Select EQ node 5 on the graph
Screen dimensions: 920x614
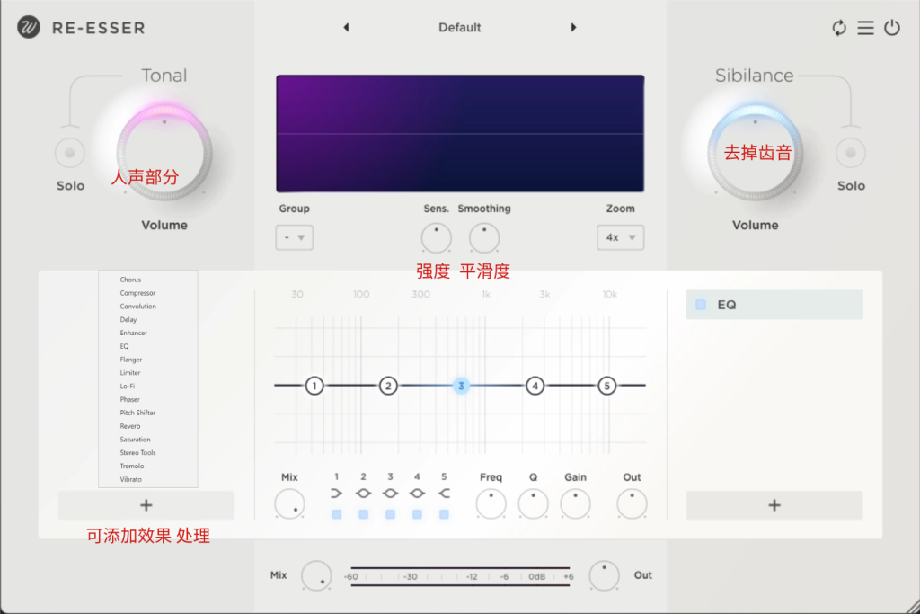pos(606,386)
